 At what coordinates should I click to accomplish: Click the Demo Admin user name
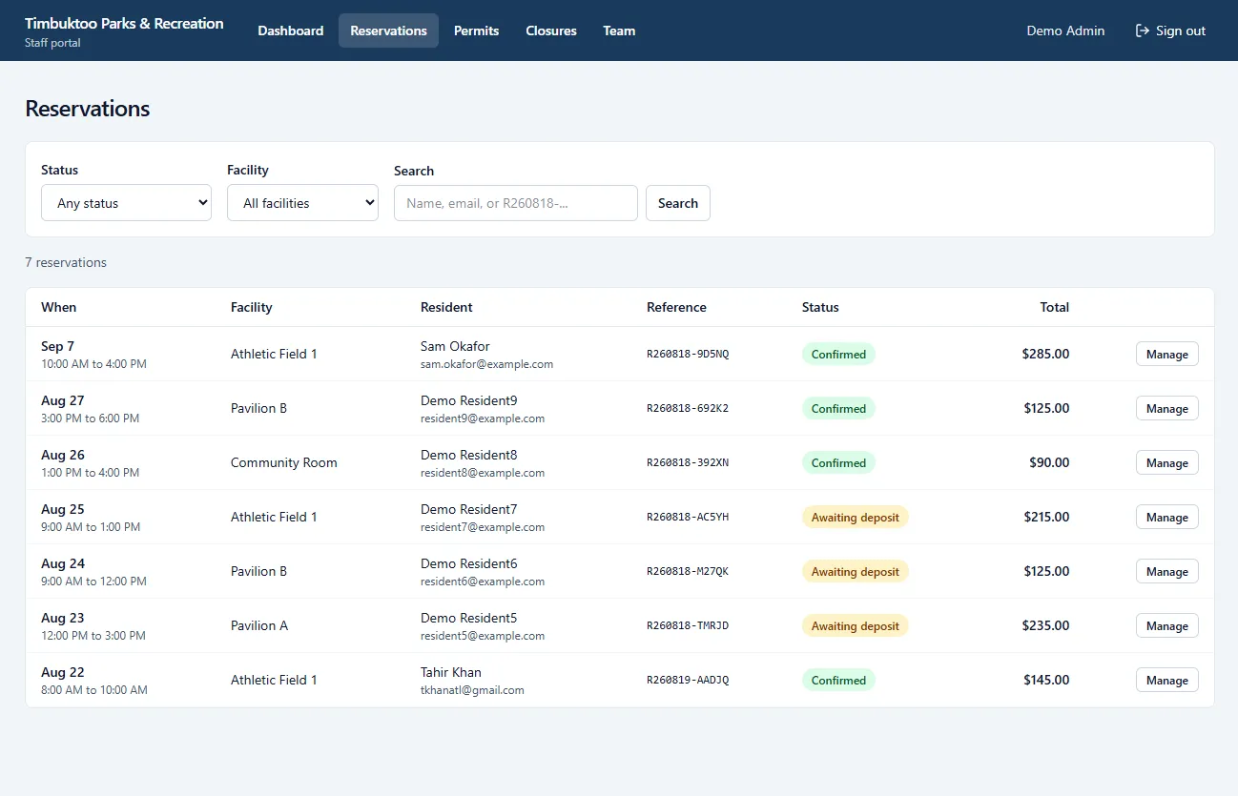pyautogui.click(x=1065, y=31)
